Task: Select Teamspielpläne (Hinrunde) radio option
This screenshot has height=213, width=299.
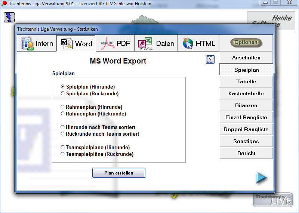Action: pyautogui.click(x=63, y=148)
